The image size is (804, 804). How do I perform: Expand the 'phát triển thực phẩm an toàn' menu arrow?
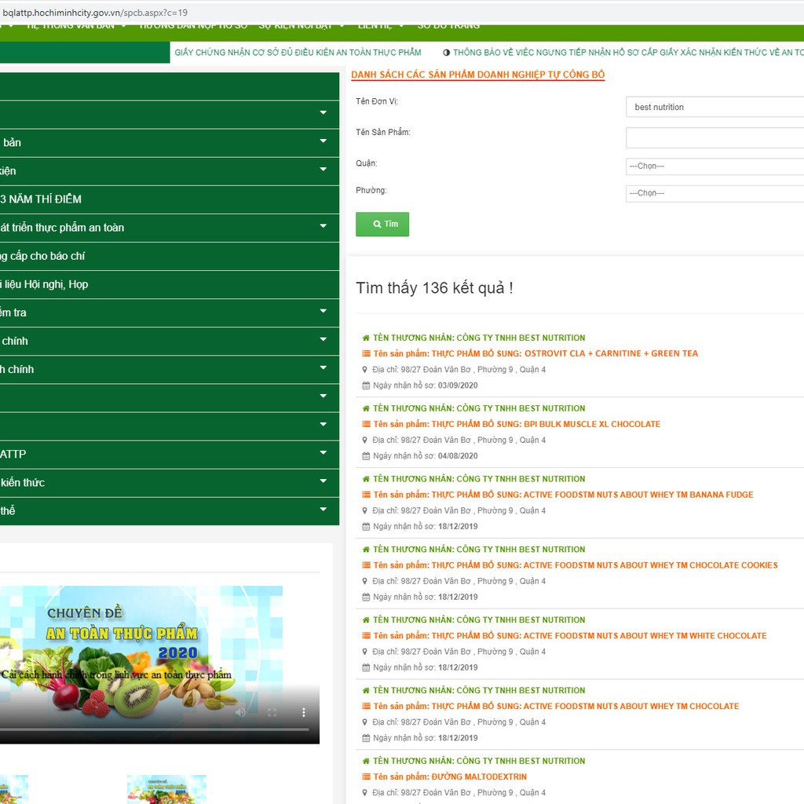(323, 227)
